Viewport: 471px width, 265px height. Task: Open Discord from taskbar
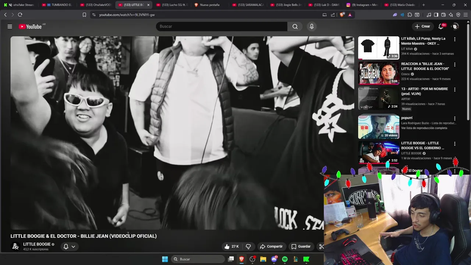(274, 259)
